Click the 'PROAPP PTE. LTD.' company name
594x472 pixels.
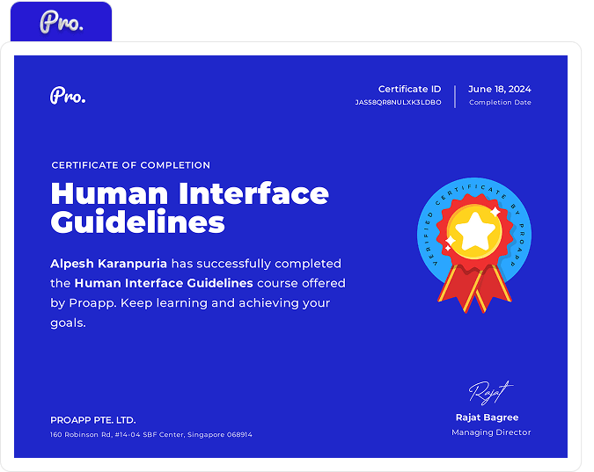click(x=92, y=420)
